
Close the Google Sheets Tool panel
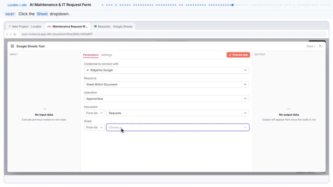point(320,46)
